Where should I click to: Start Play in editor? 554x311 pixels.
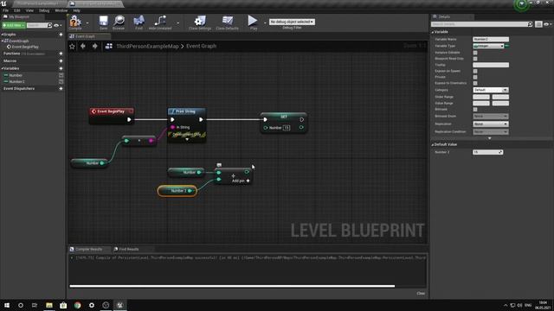tap(253, 21)
